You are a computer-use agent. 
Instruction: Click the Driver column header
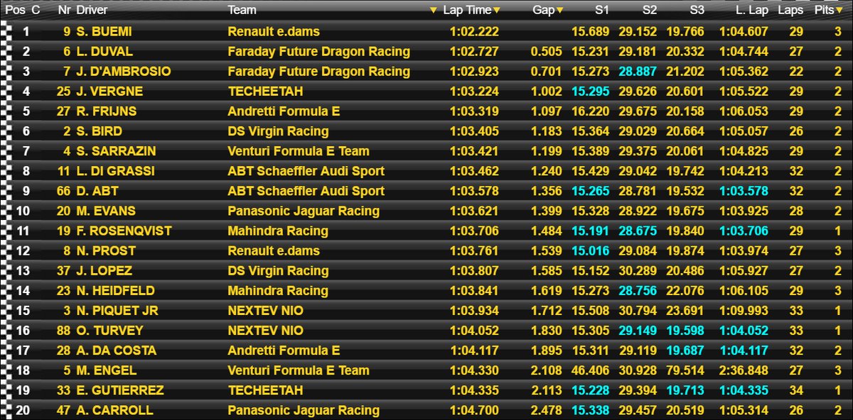click(92, 11)
